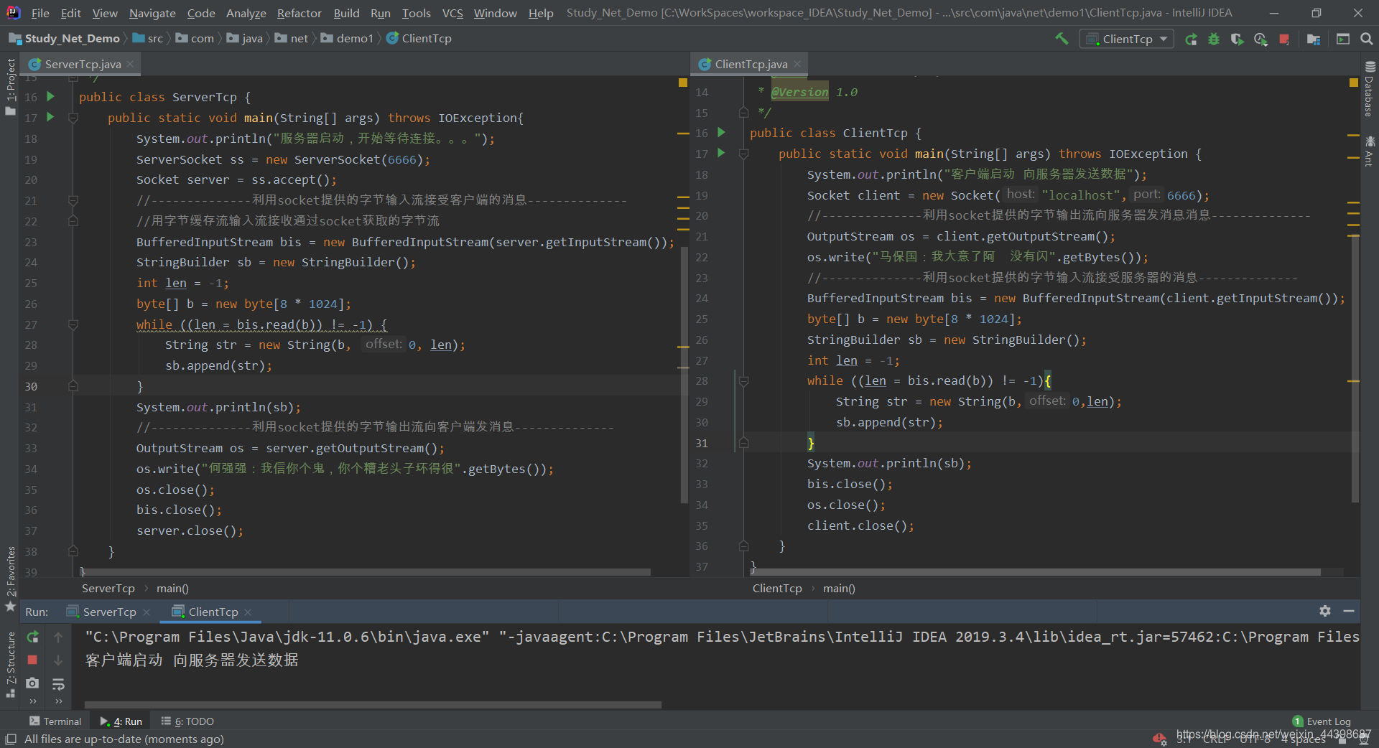Toggle soft-wrap in Run console

pos(58,683)
